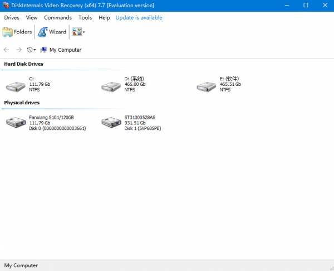Select the E: (软件) drive

[x=207, y=85]
